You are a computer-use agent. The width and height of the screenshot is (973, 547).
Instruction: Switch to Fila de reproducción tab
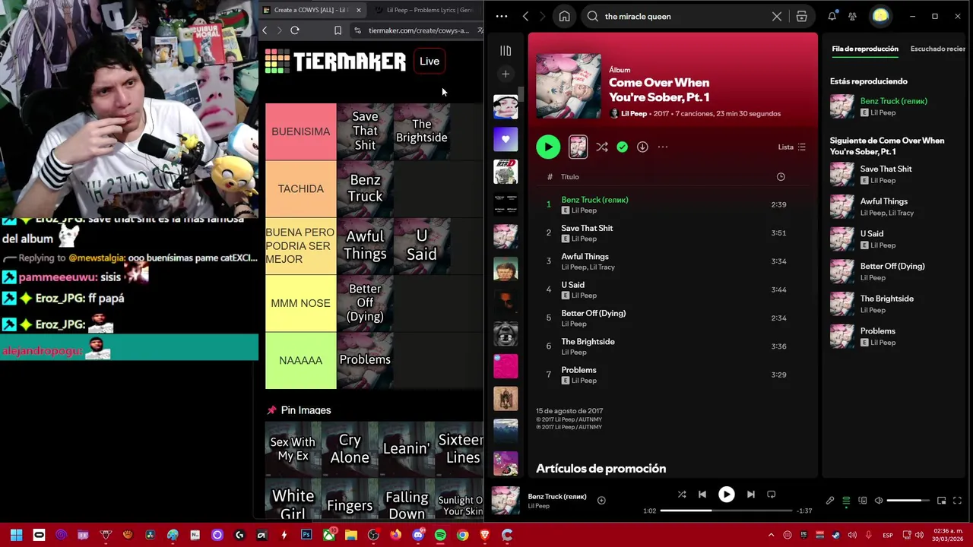[x=865, y=49]
